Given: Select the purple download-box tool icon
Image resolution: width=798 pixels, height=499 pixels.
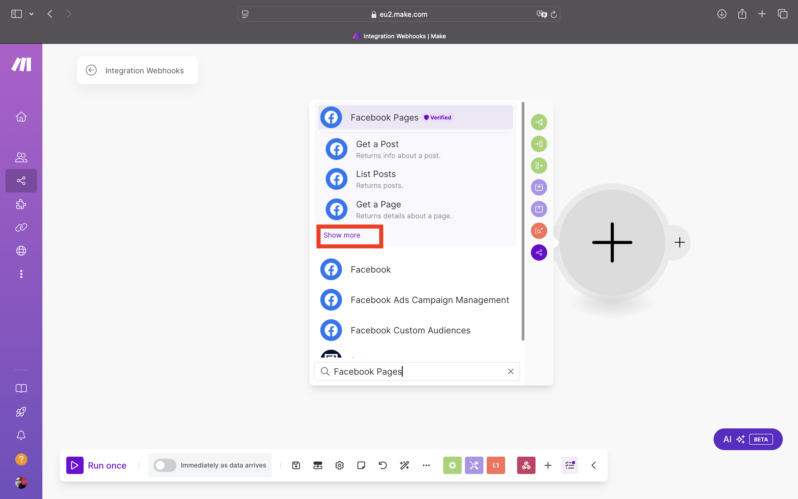Looking at the screenshot, I should tap(539, 187).
